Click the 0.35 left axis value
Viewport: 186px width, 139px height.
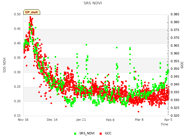[17, 58]
